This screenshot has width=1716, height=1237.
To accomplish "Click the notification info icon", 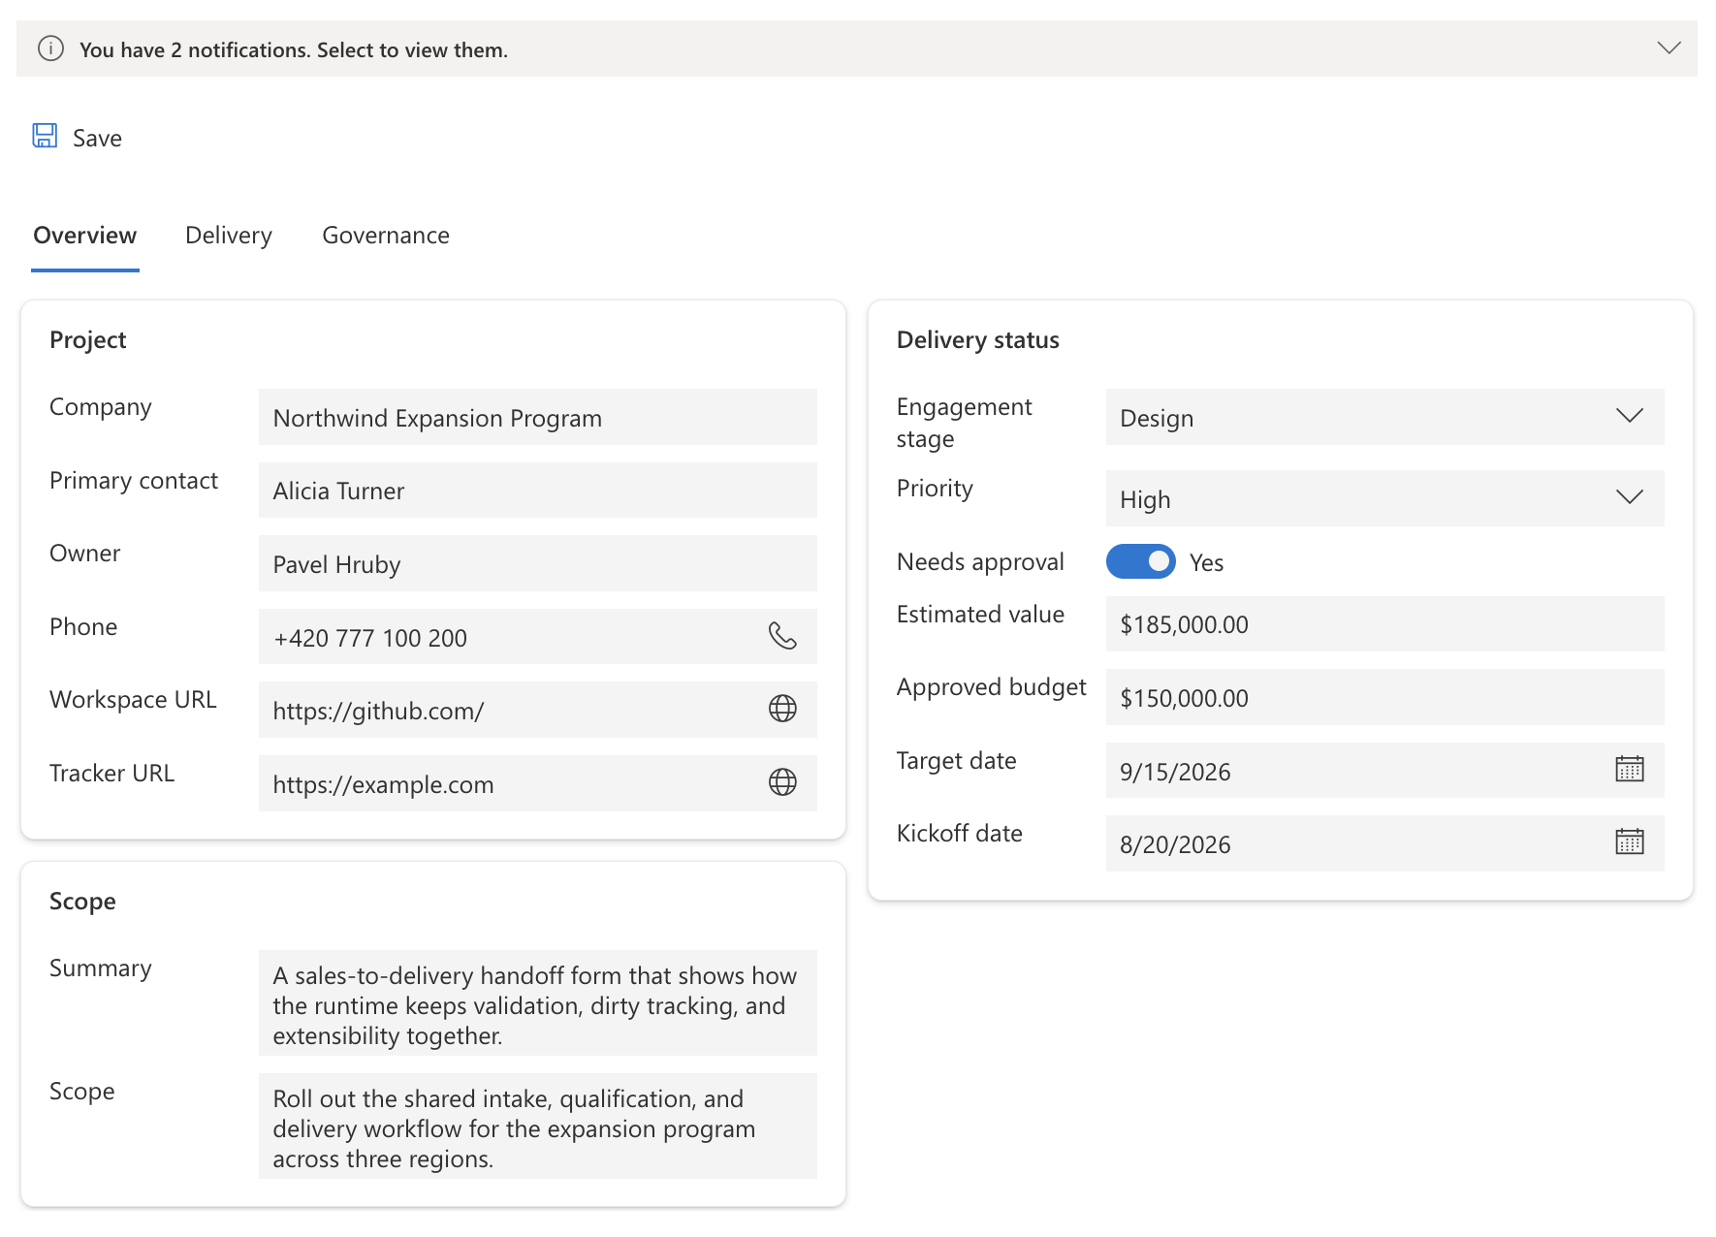I will pyautogui.click(x=50, y=48).
